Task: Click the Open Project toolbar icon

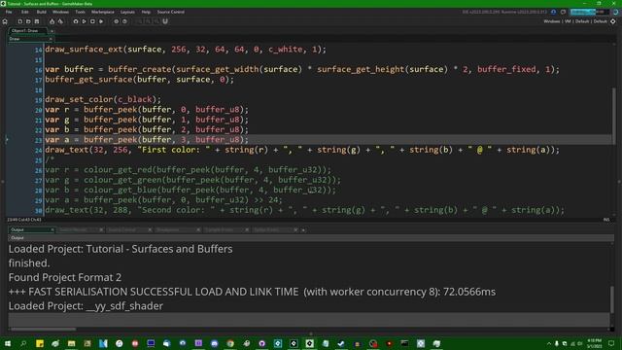Action: click(x=28, y=21)
